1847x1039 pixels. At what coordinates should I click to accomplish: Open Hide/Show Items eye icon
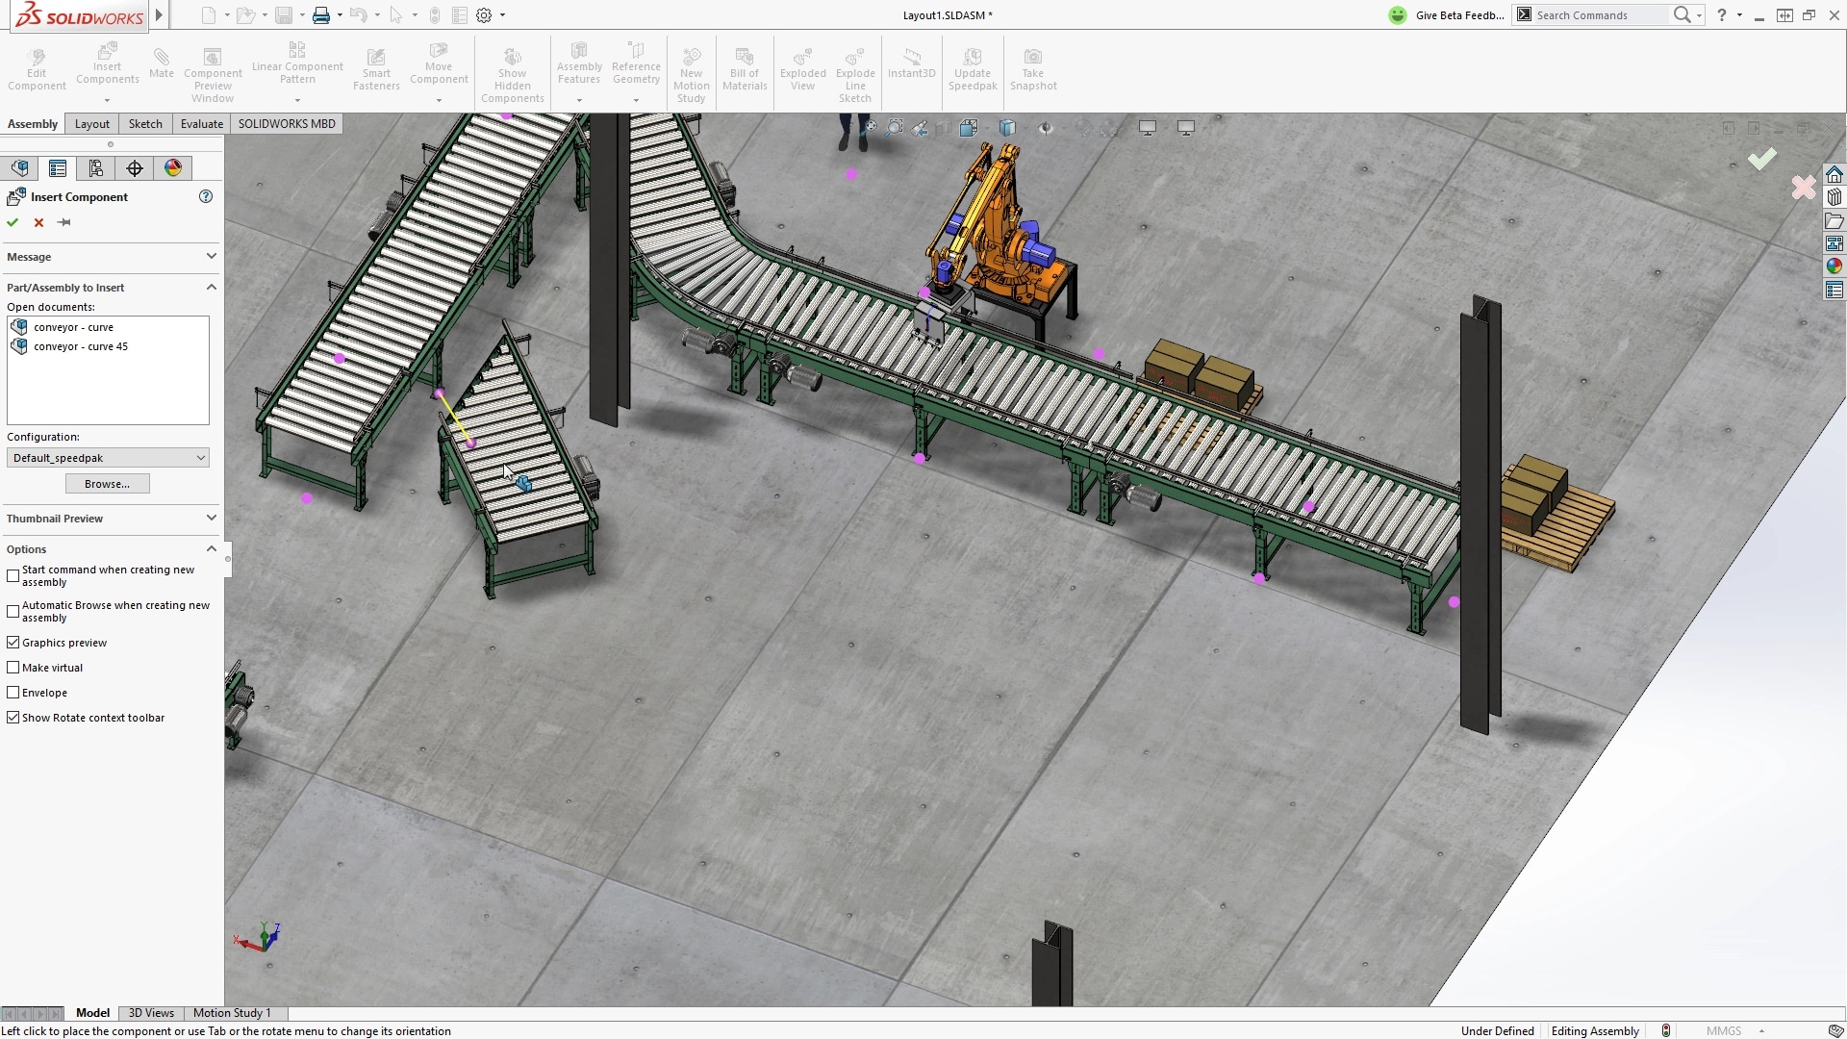(1046, 127)
